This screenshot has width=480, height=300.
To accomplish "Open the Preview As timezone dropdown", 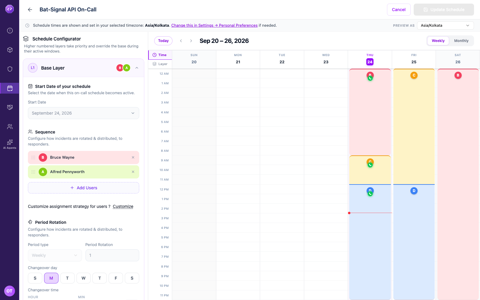I will click(x=445, y=25).
